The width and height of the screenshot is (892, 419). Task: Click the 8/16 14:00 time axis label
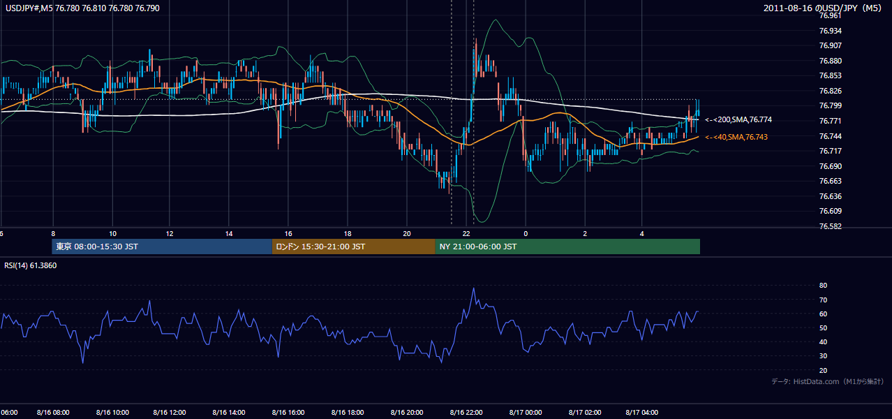229,413
